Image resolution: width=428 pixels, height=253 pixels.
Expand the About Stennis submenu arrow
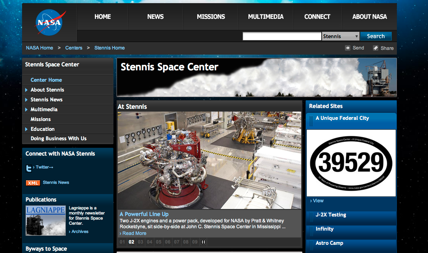point(26,90)
